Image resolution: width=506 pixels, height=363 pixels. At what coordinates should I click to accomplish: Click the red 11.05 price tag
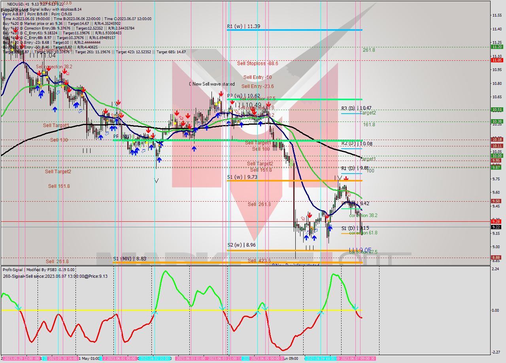(x=497, y=60)
